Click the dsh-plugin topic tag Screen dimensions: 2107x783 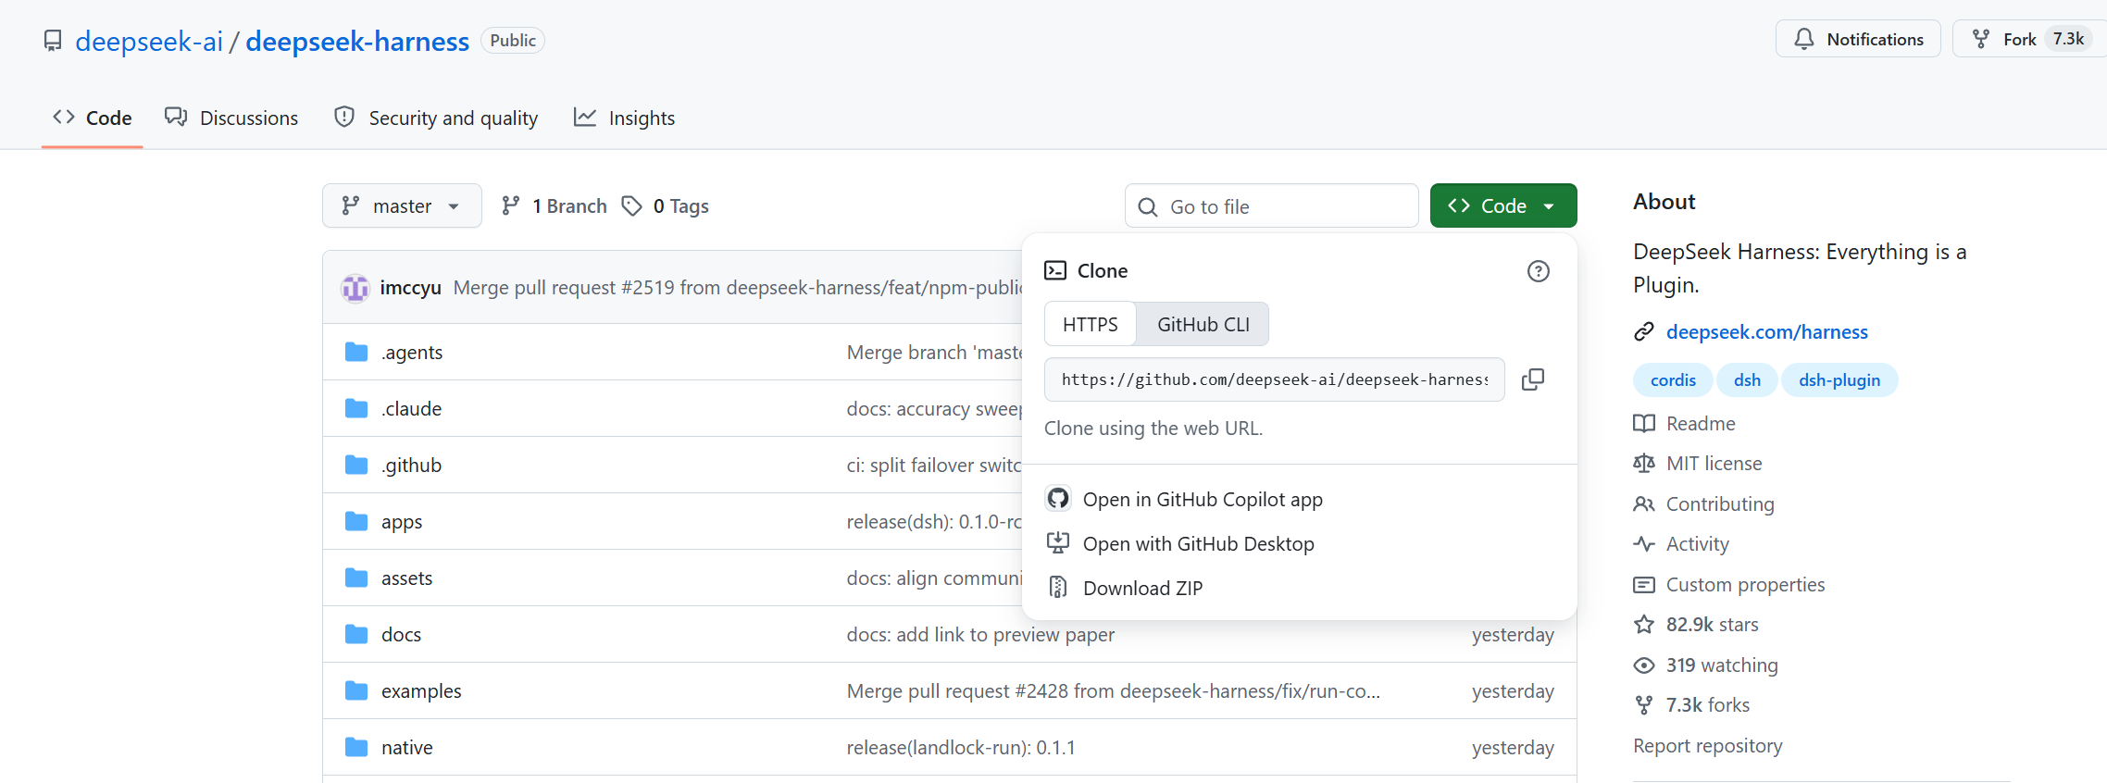point(1839,379)
